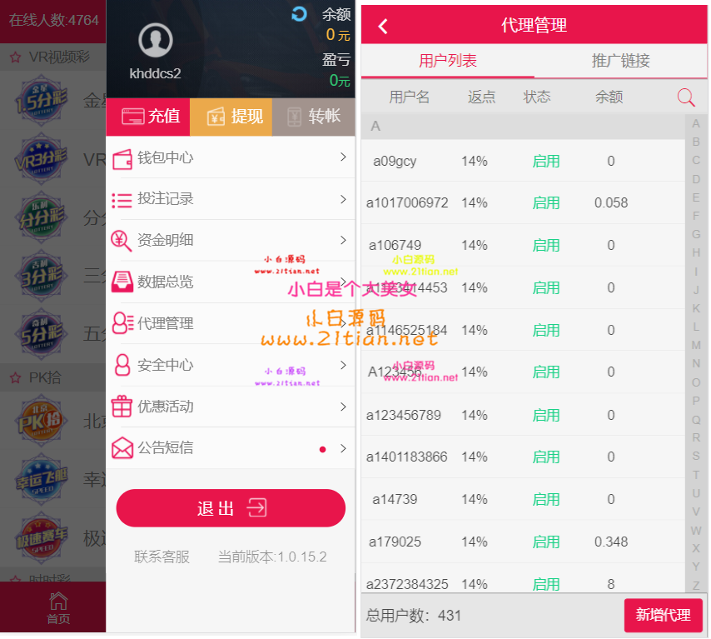The width and height of the screenshot is (711, 639).
Task: Open the 安全中心 menu item
Action: coord(231,366)
